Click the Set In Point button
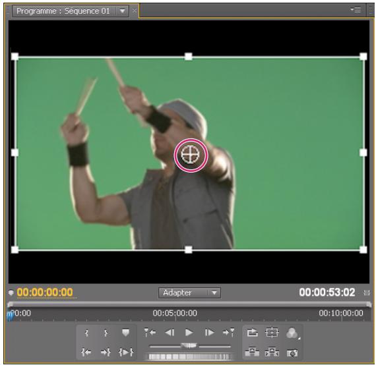The height and width of the screenshot is (365, 376). [x=86, y=333]
